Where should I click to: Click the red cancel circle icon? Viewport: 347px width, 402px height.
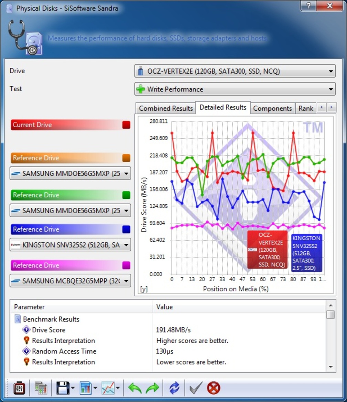coord(214,388)
